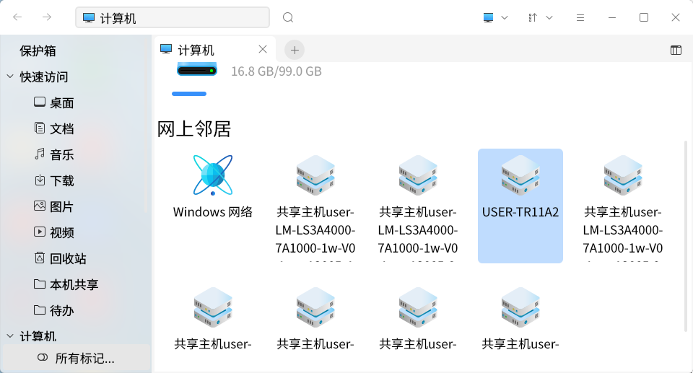The width and height of the screenshot is (693, 373).
Task: Select first 共享主机 in the bottom row
Action: 212,319
